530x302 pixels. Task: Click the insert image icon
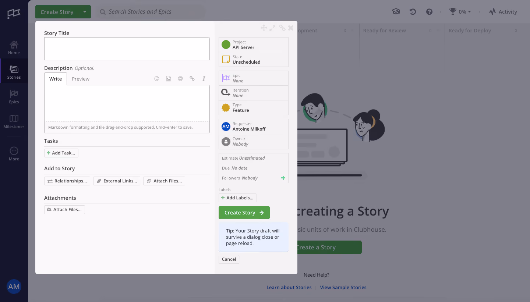169,78
